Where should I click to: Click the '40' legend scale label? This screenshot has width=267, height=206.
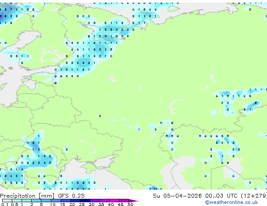point(111,204)
